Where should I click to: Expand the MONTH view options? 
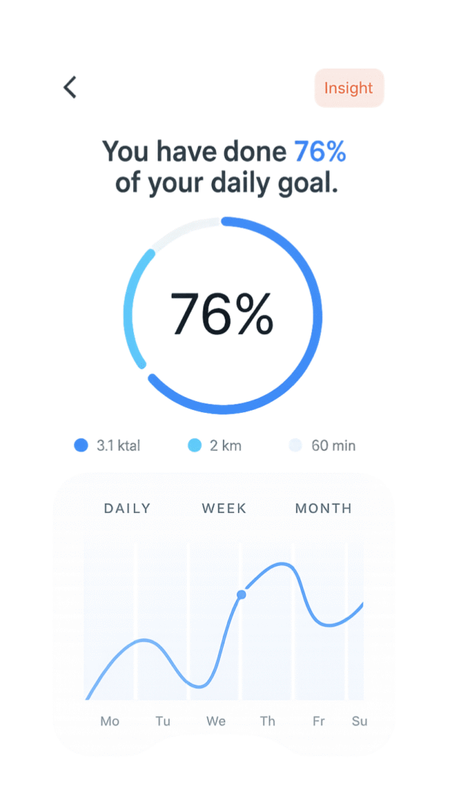(x=323, y=508)
